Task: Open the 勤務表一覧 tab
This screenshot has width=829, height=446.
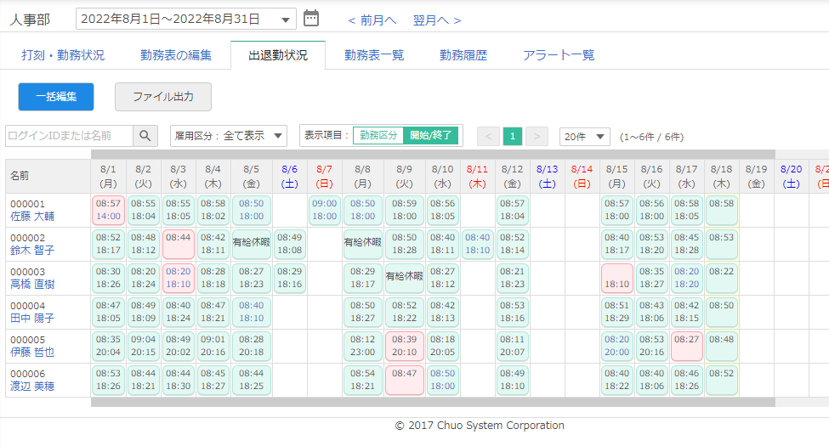Action: tap(374, 55)
